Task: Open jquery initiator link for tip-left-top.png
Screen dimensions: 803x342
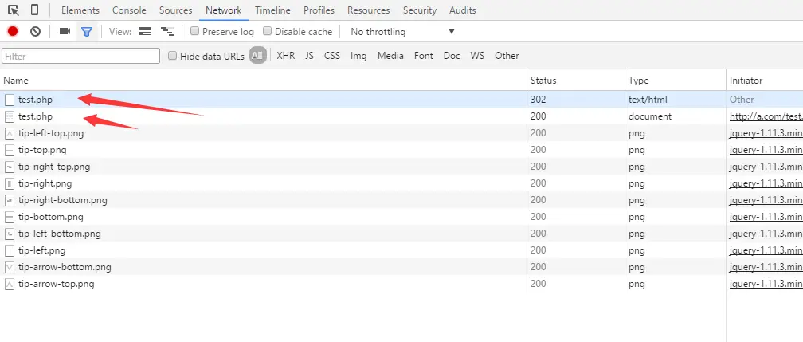Action: (766, 133)
